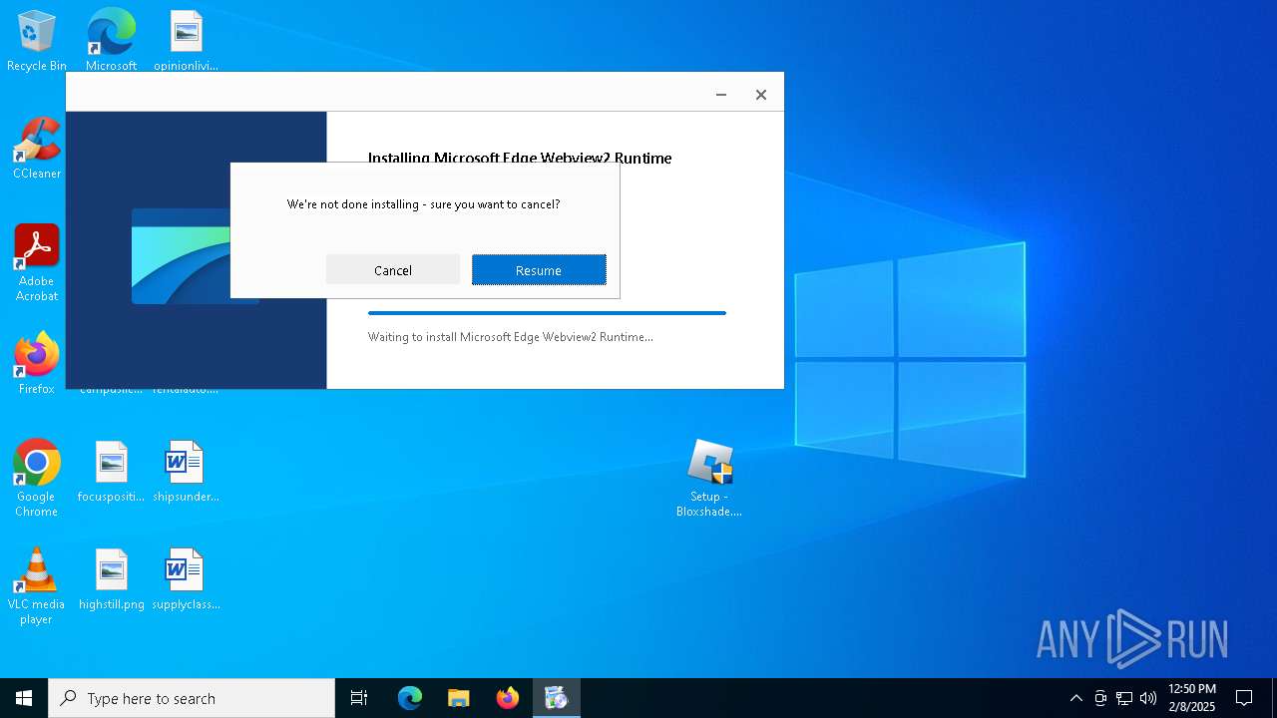Select the CCleaner desktop shortcut

pyautogui.click(x=37, y=149)
